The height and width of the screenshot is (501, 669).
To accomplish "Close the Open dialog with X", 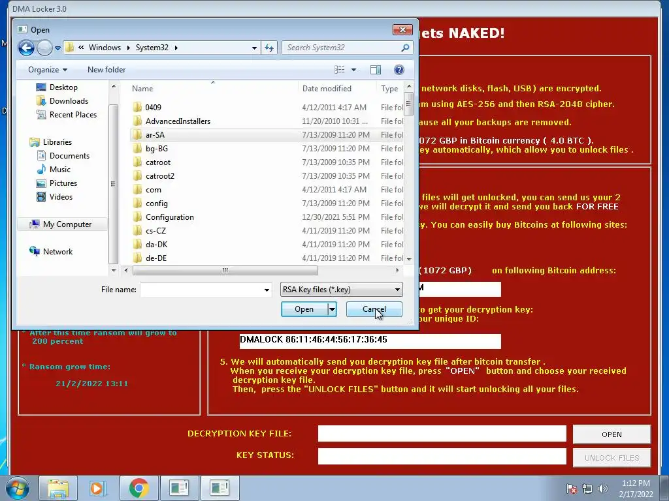I will click(x=402, y=29).
